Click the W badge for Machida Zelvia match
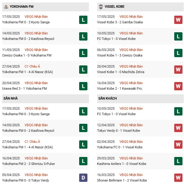 [178, 70]
